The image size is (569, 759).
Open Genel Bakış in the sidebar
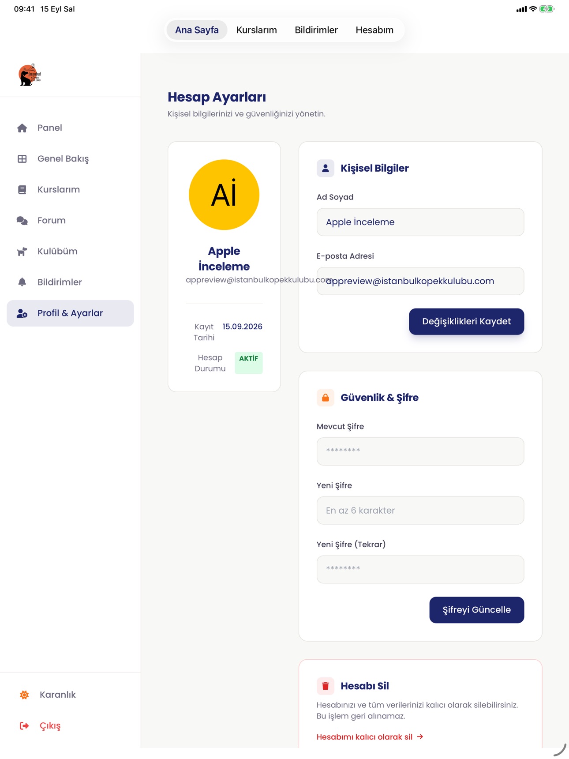[x=70, y=159]
